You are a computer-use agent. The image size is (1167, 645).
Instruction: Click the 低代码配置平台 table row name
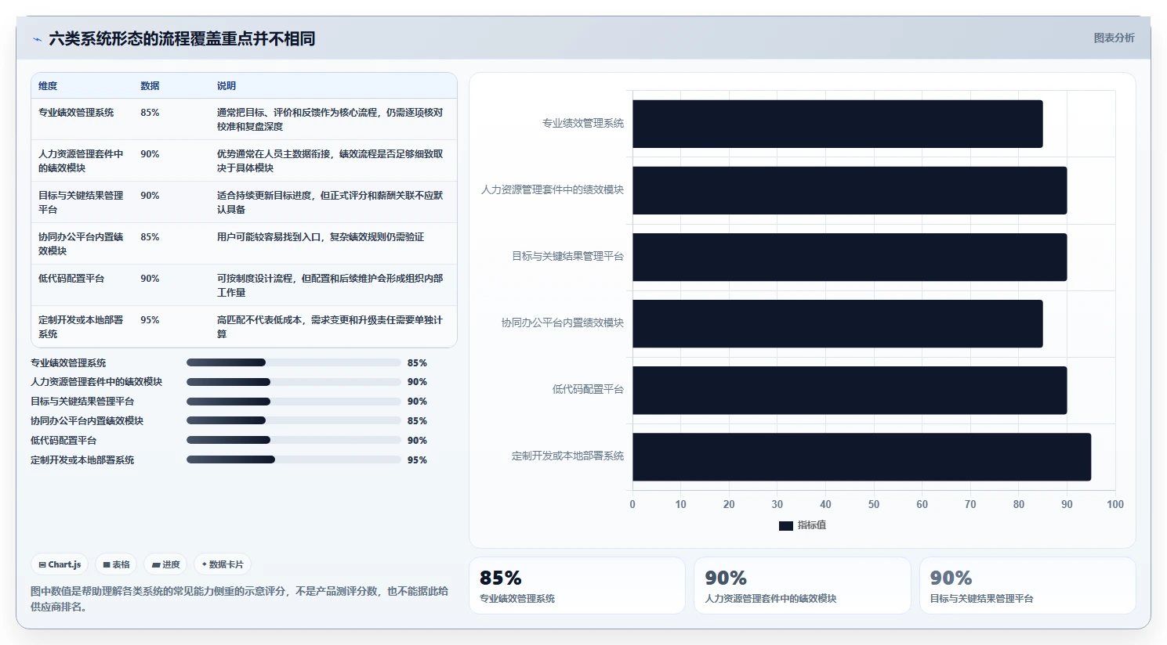(x=71, y=279)
